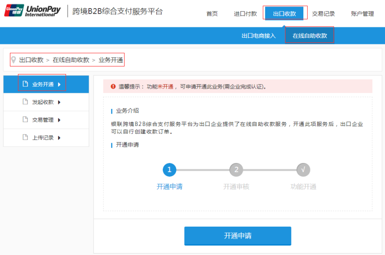The width and height of the screenshot is (385, 255).
Task: Click the red warning icon in notice
Action: 113,86
